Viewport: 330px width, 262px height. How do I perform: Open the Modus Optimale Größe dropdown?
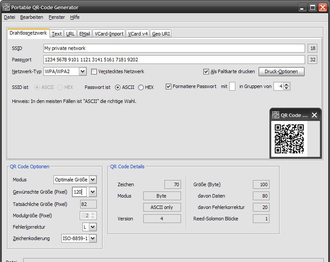coord(75,180)
